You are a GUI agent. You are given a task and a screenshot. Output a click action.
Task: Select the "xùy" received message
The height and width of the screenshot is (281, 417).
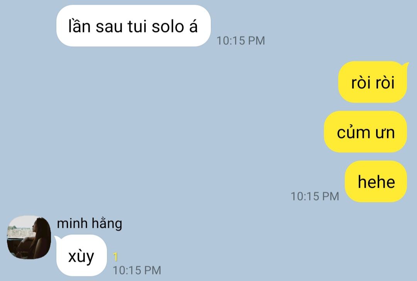click(81, 256)
